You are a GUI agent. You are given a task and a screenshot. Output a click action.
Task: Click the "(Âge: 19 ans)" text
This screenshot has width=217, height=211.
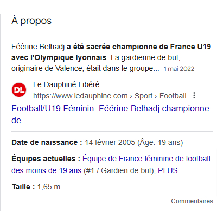pos(160,142)
